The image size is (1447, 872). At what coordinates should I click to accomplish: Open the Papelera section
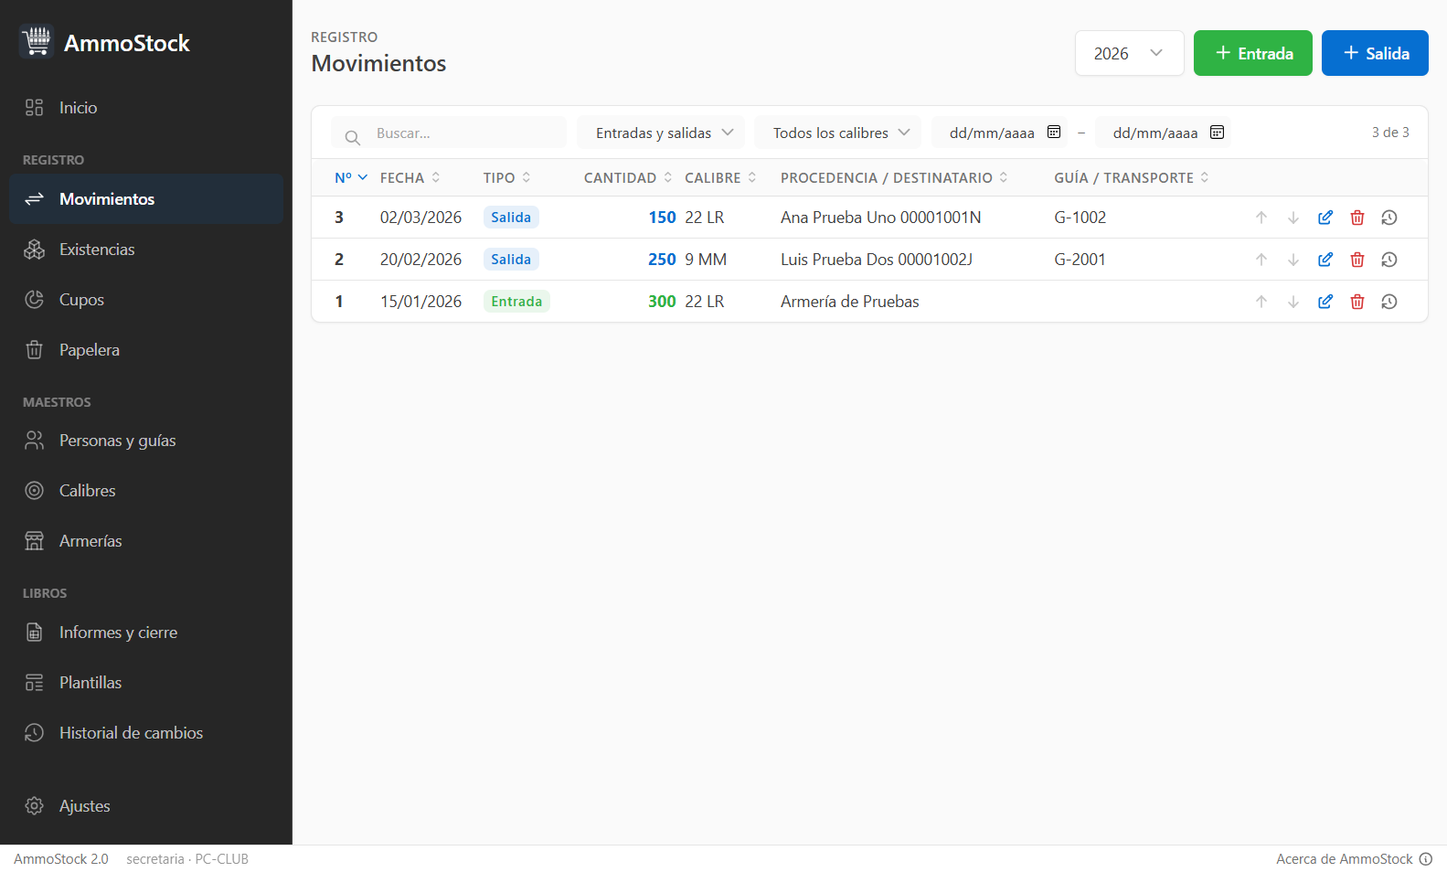pos(146,350)
